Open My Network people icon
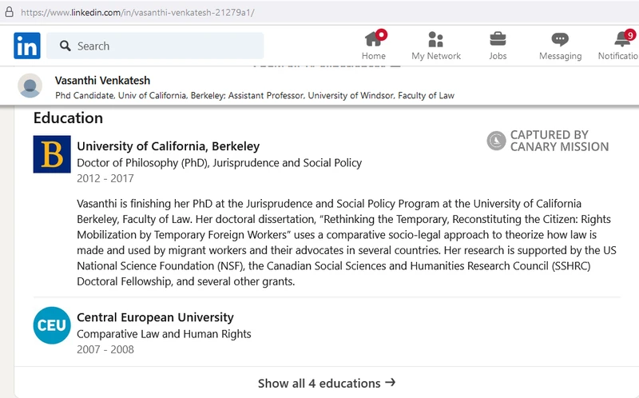This screenshot has width=639, height=398. pos(435,39)
